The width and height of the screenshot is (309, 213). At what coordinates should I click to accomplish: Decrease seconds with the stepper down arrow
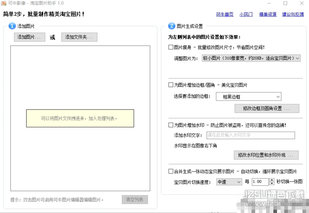point(272,184)
